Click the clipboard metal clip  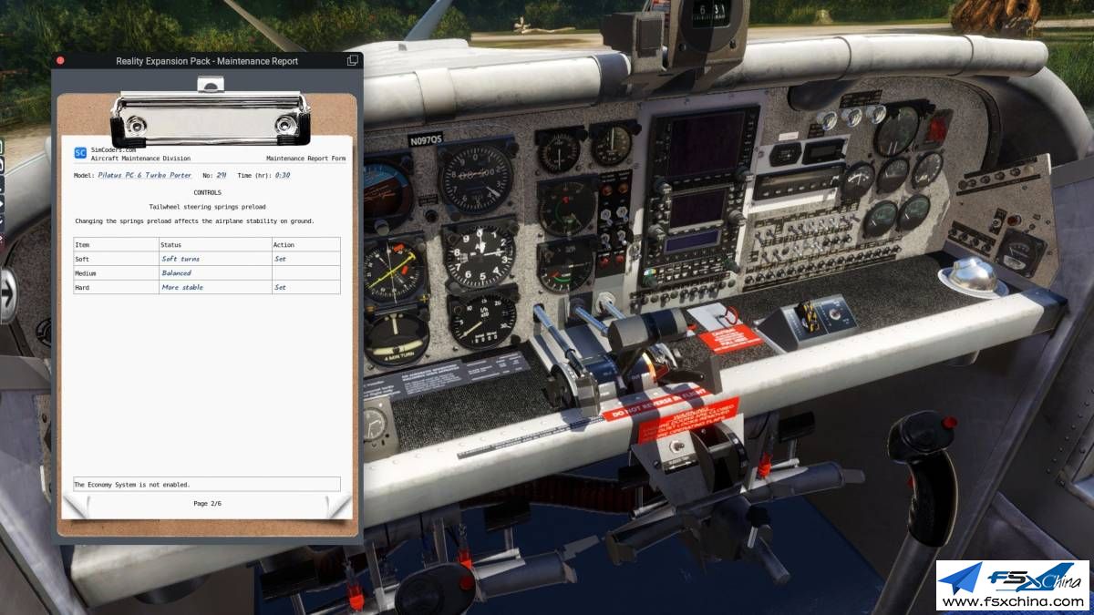(x=210, y=116)
